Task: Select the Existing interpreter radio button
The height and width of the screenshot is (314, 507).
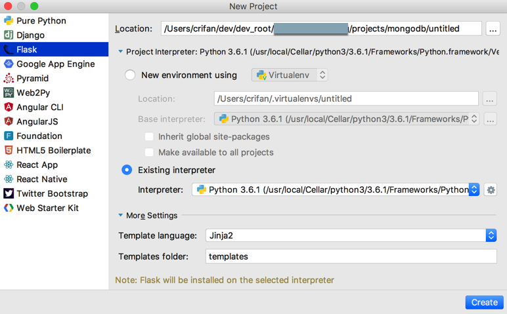Action: tap(127, 170)
